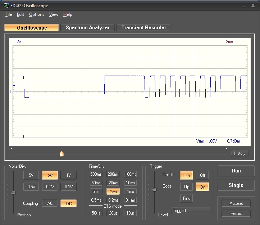
Task: Open the History button
Action: click(240, 153)
